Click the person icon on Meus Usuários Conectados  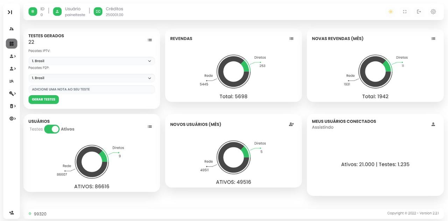[x=433, y=124]
